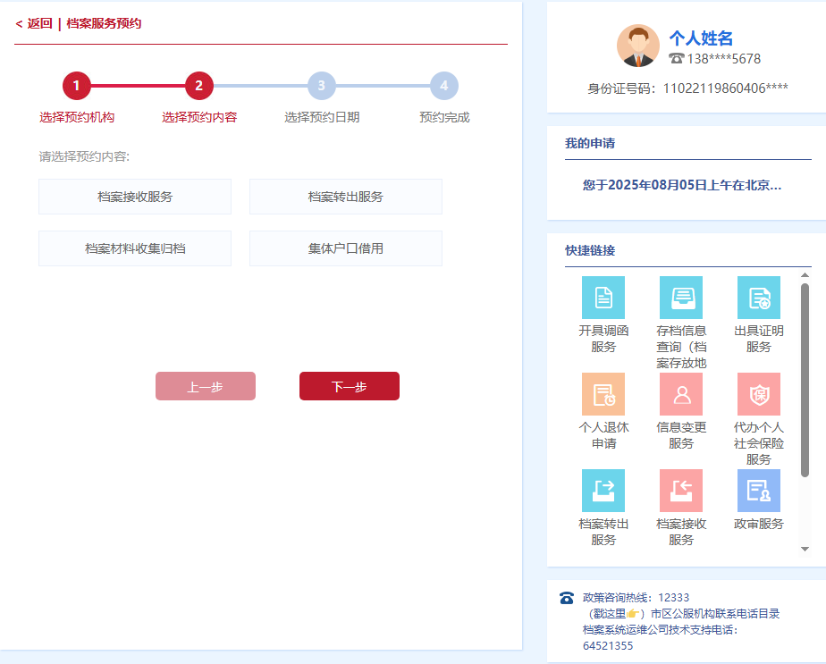Open the 信息变更服务 icon
Viewport: 826px width, 664px height.
pyautogui.click(x=681, y=394)
